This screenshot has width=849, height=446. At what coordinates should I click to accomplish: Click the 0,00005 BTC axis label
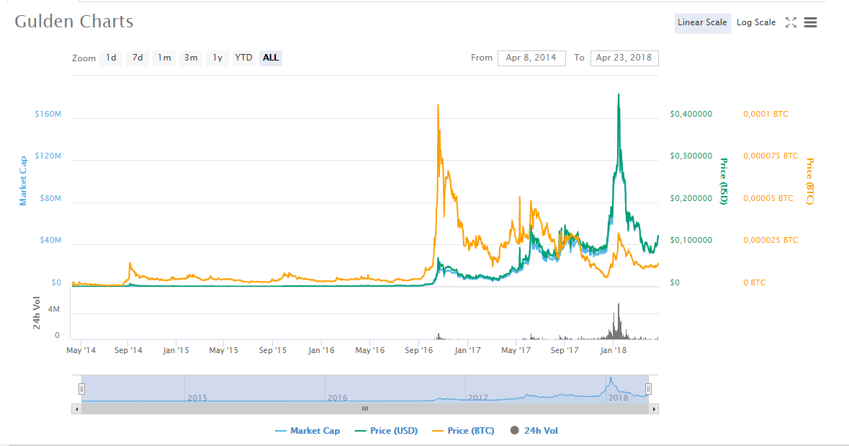(x=768, y=198)
